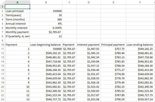Select column E header
The height and width of the screenshot is (102, 155).
pos(113,2)
